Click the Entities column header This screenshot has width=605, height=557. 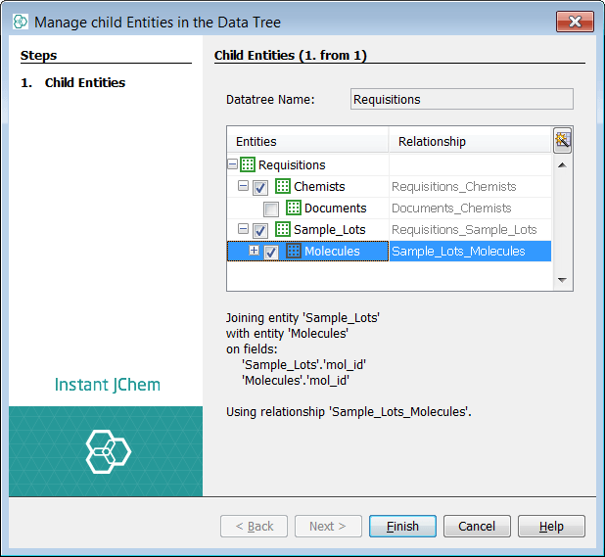tap(307, 142)
